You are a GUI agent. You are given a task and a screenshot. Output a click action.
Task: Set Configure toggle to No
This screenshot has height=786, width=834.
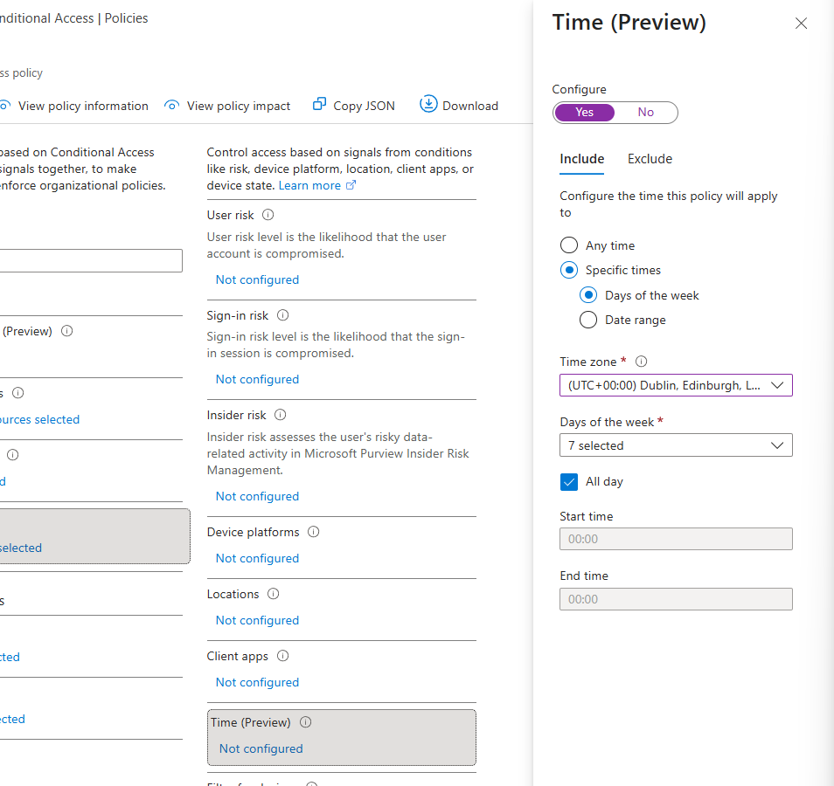coord(646,112)
